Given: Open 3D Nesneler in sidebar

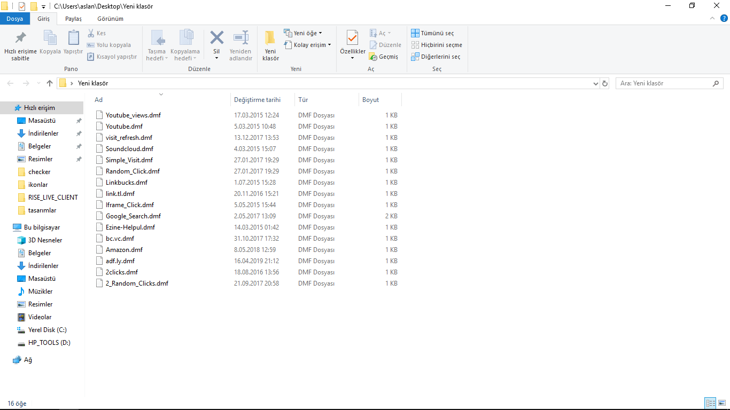Looking at the screenshot, I should click(45, 240).
